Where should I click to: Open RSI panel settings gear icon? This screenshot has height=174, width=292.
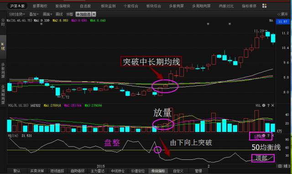click(264, 136)
